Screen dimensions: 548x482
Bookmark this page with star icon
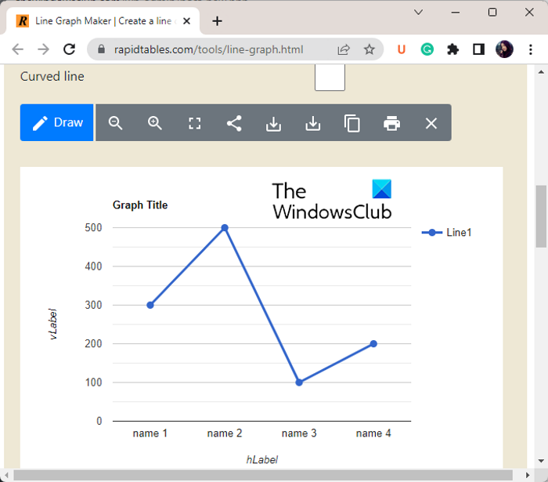click(x=370, y=49)
